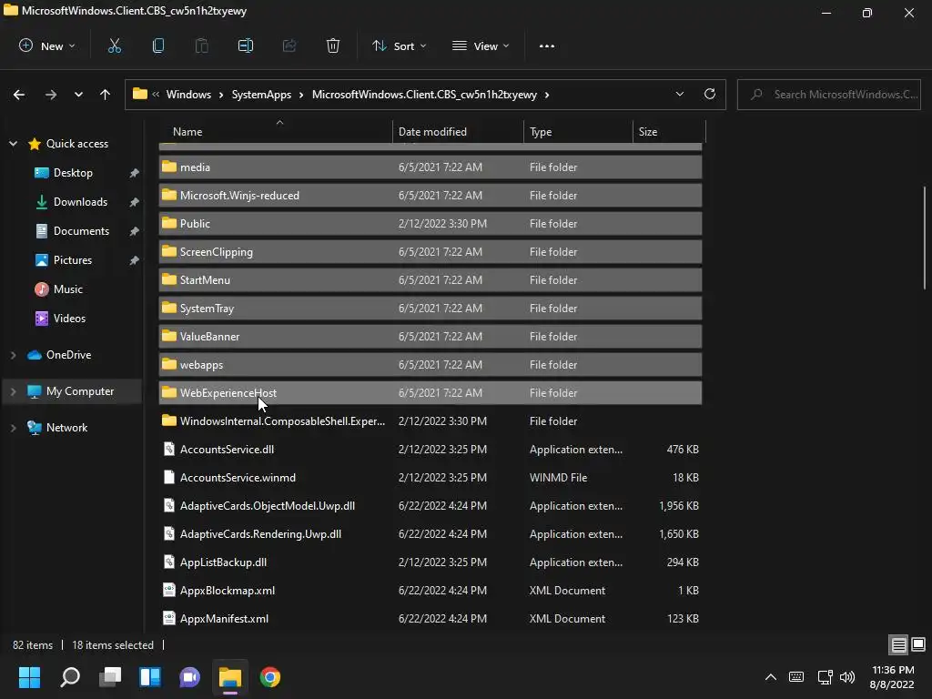Open the Sort options dropdown
932x699 pixels.
pyautogui.click(x=400, y=46)
